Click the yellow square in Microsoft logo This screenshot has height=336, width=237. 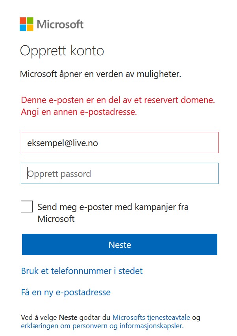30,28
